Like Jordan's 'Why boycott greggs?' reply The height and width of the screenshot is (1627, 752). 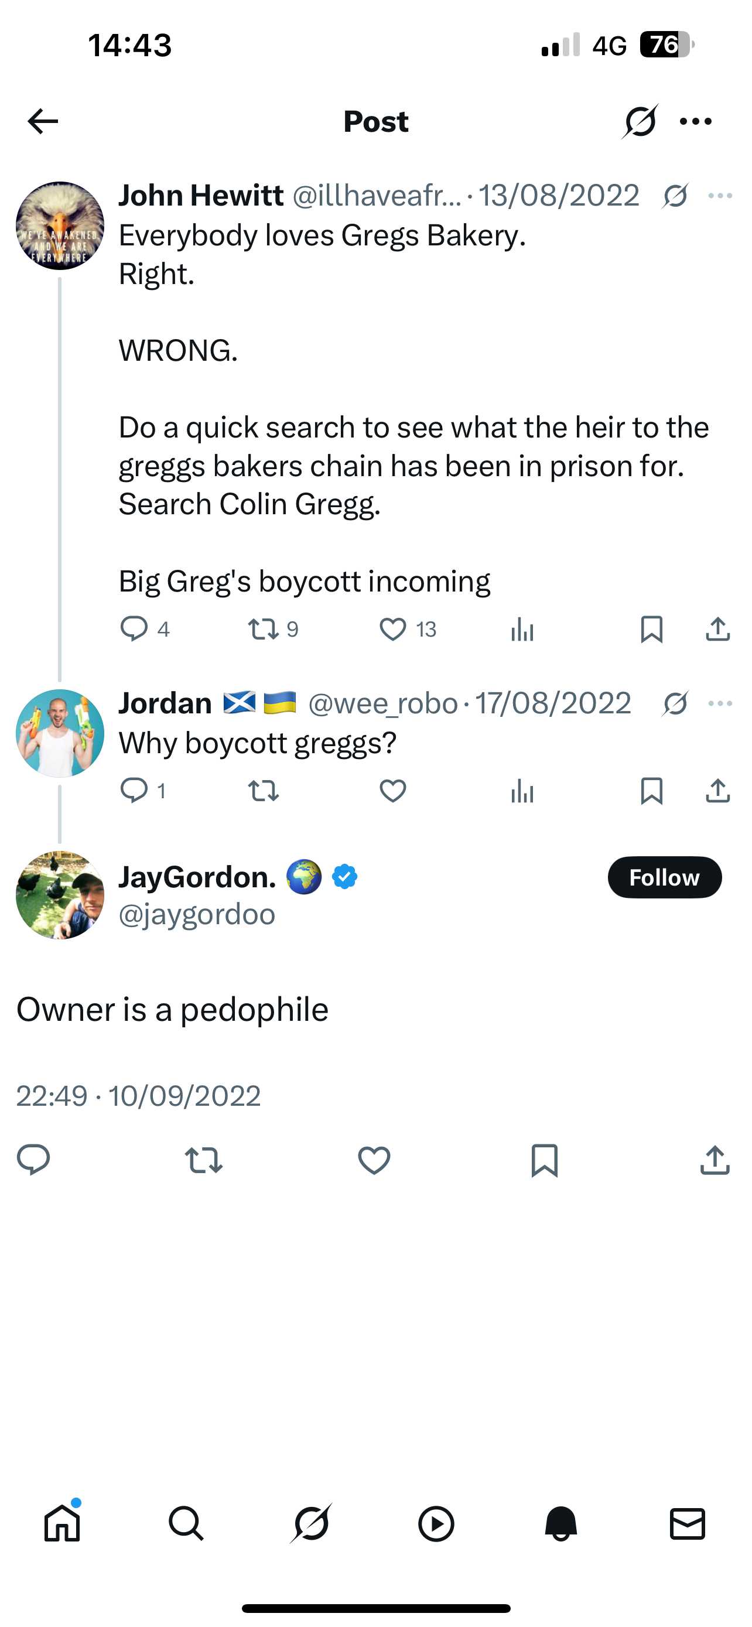[x=393, y=790]
